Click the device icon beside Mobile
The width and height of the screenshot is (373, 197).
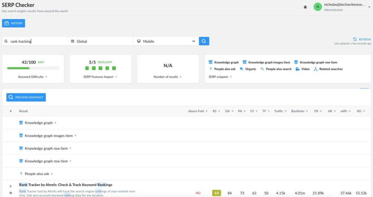click(139, 41)
